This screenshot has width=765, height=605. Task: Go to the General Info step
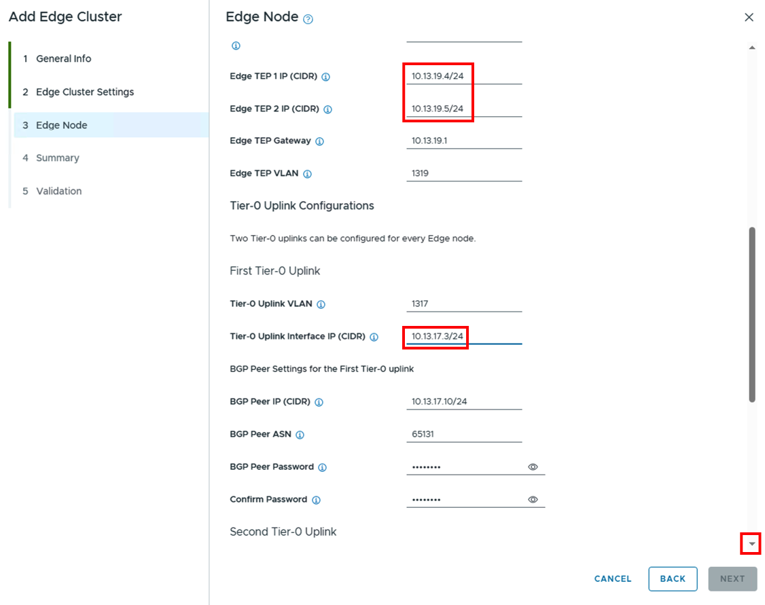63,58
